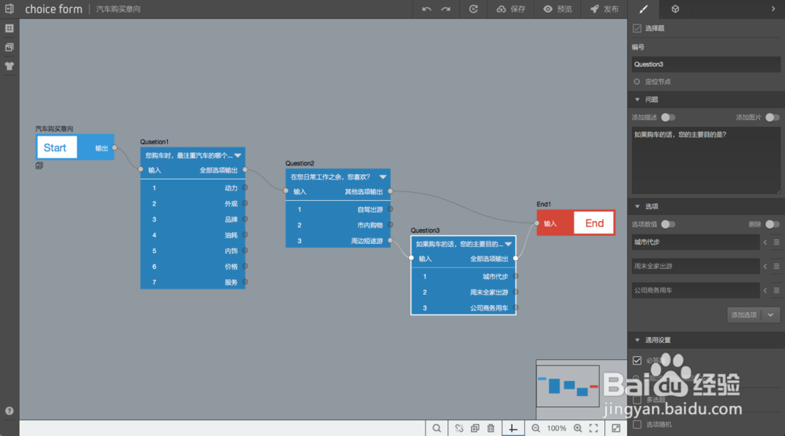Enable the 添加图片 switch
This screenshot has height=436, width=785.
click(x=772, y=118)
